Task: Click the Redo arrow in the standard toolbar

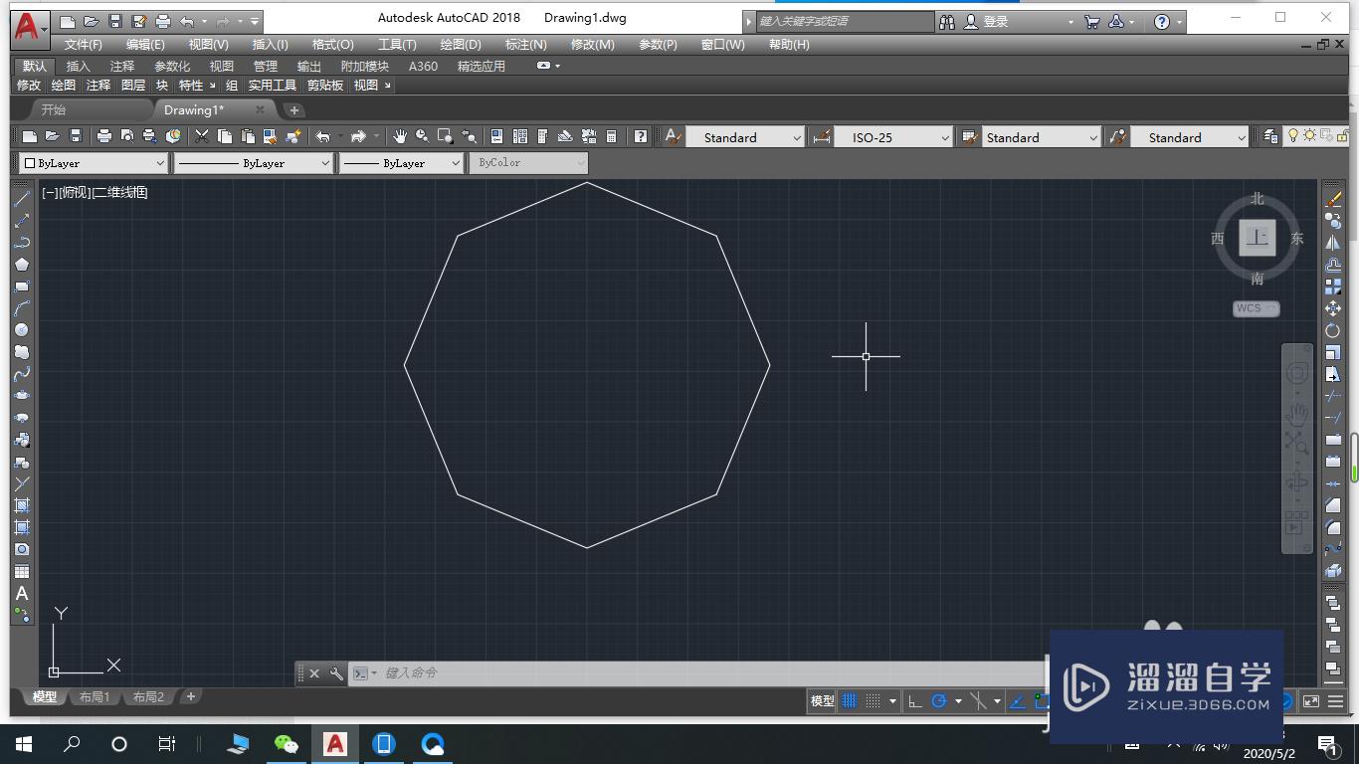Action: [x=359, y=136]
